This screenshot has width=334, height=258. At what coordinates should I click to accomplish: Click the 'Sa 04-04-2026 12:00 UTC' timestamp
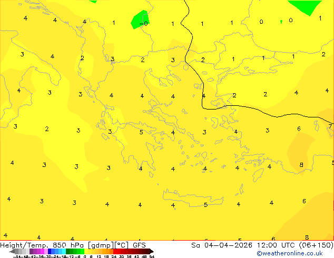pyautogui.click(x=244, y=245)
